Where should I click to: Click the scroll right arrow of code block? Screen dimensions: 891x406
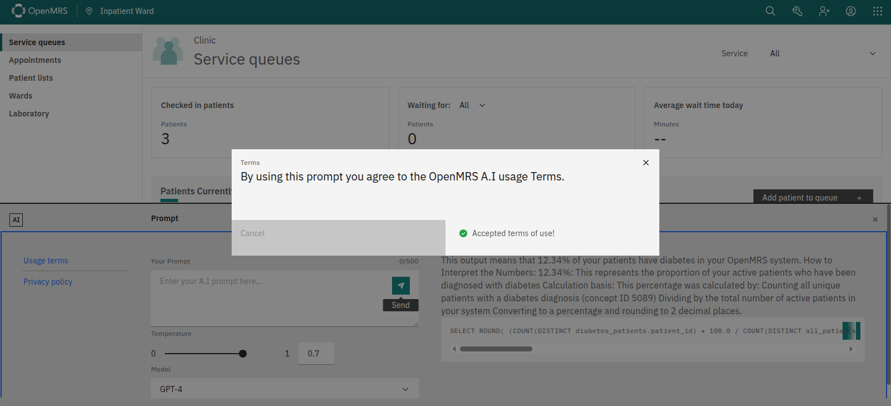[x=851, y=349]
